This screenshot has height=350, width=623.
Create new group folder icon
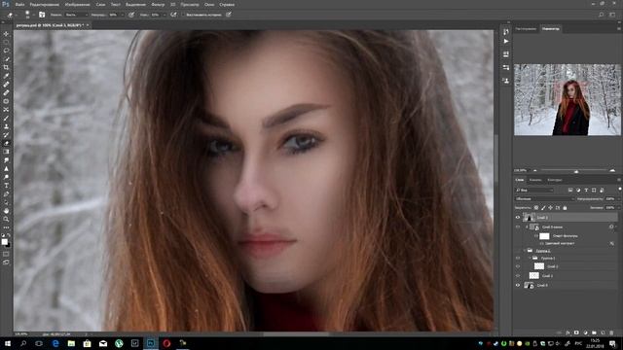594,332
